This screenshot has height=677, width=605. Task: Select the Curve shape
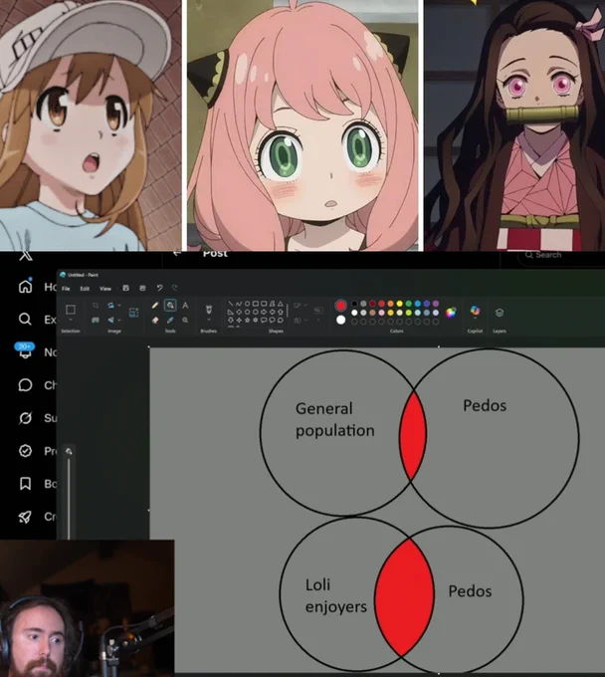239,304
